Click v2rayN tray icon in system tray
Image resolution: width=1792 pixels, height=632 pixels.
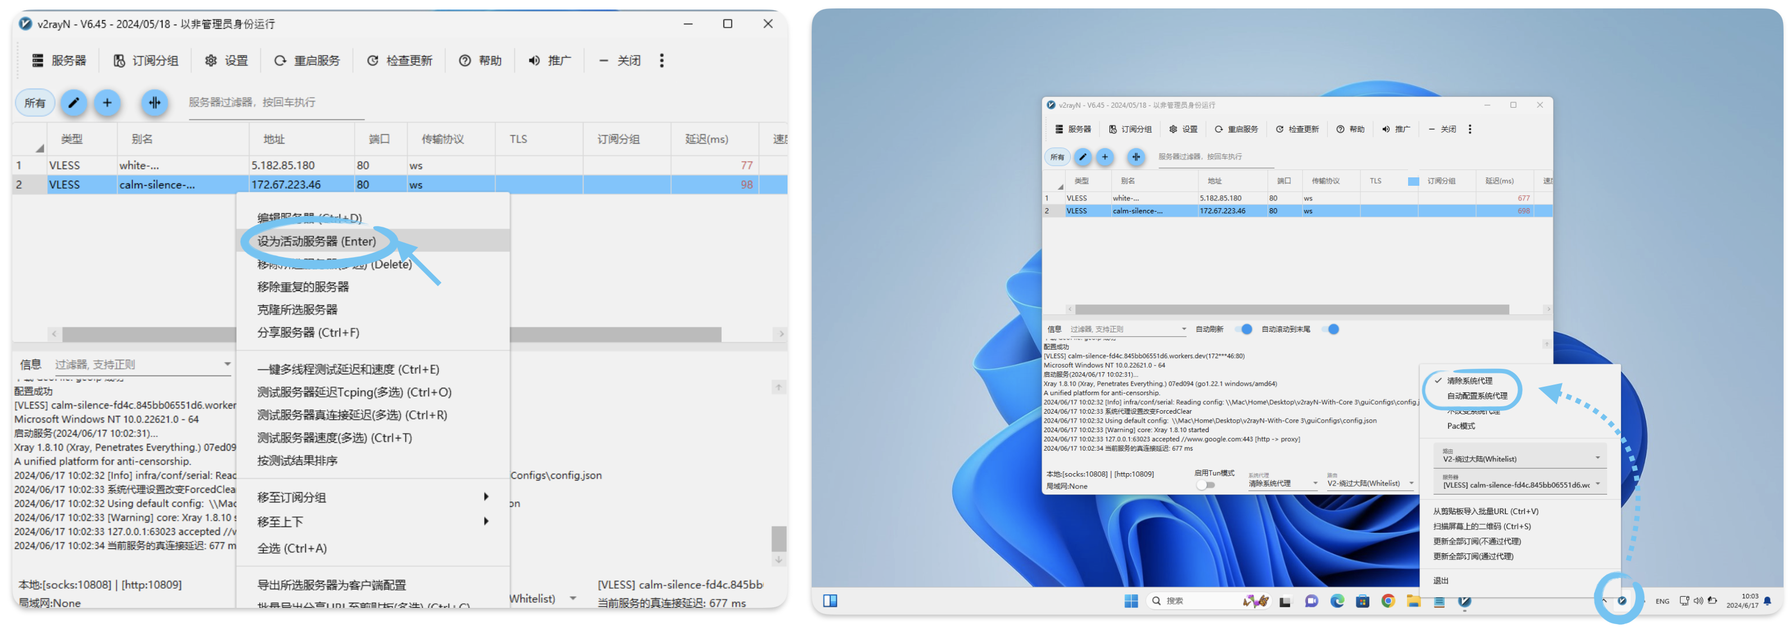pyautogui.click(x=1622, y=601)
